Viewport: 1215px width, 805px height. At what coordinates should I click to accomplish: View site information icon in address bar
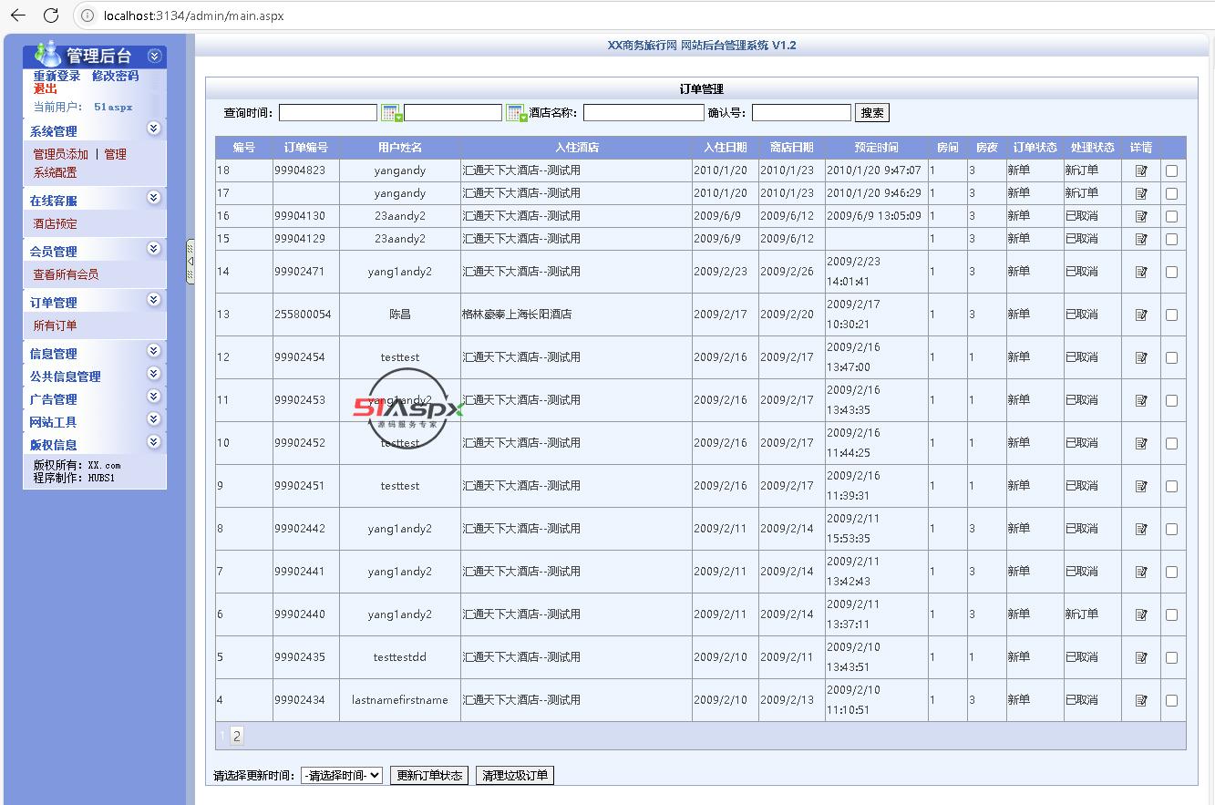pos(88,15)
